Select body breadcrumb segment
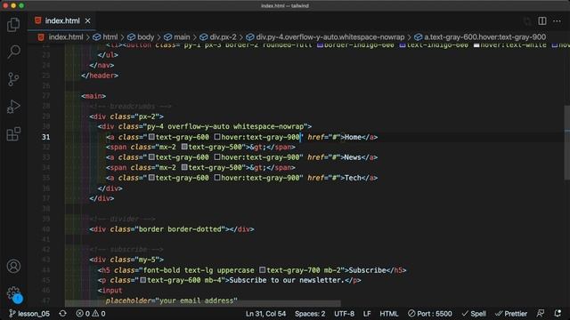Image resolution: width=570 pixels, height=320 pixels. (146, 37)
